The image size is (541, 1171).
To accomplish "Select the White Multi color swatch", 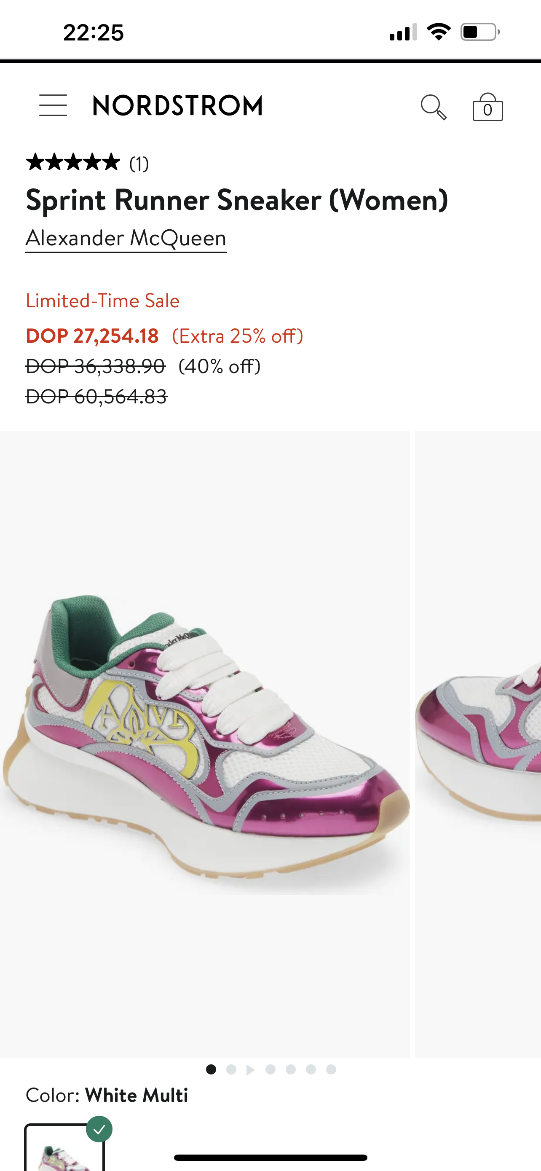I will click(64, 1147).
